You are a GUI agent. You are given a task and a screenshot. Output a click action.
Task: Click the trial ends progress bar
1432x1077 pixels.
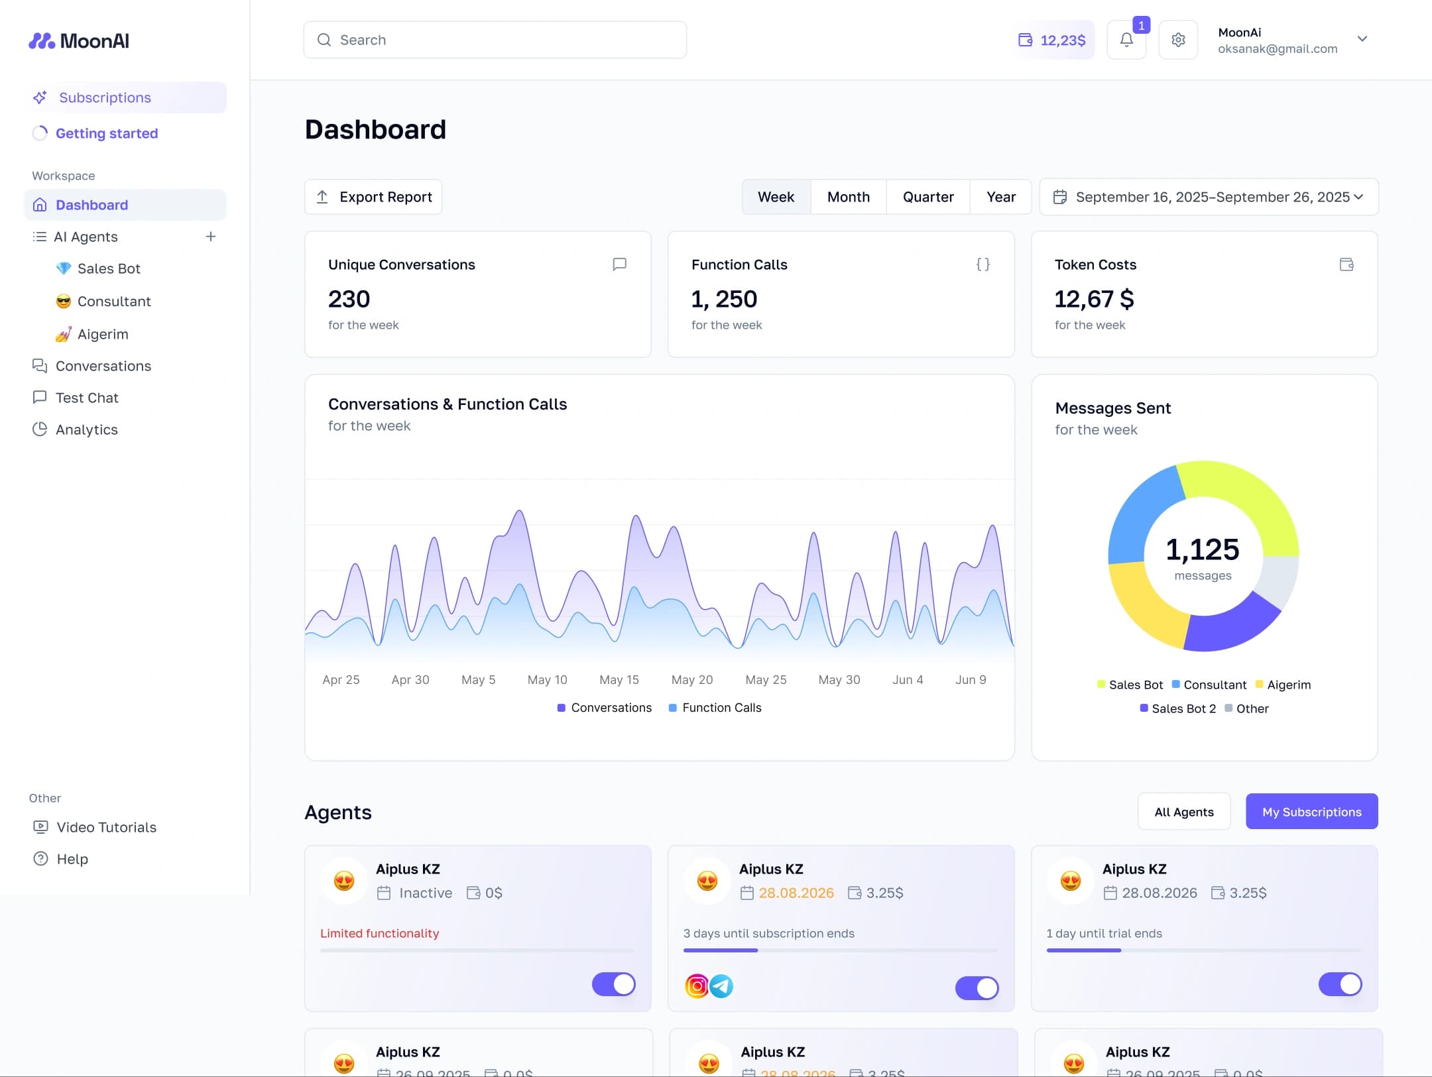(1204, 950)
